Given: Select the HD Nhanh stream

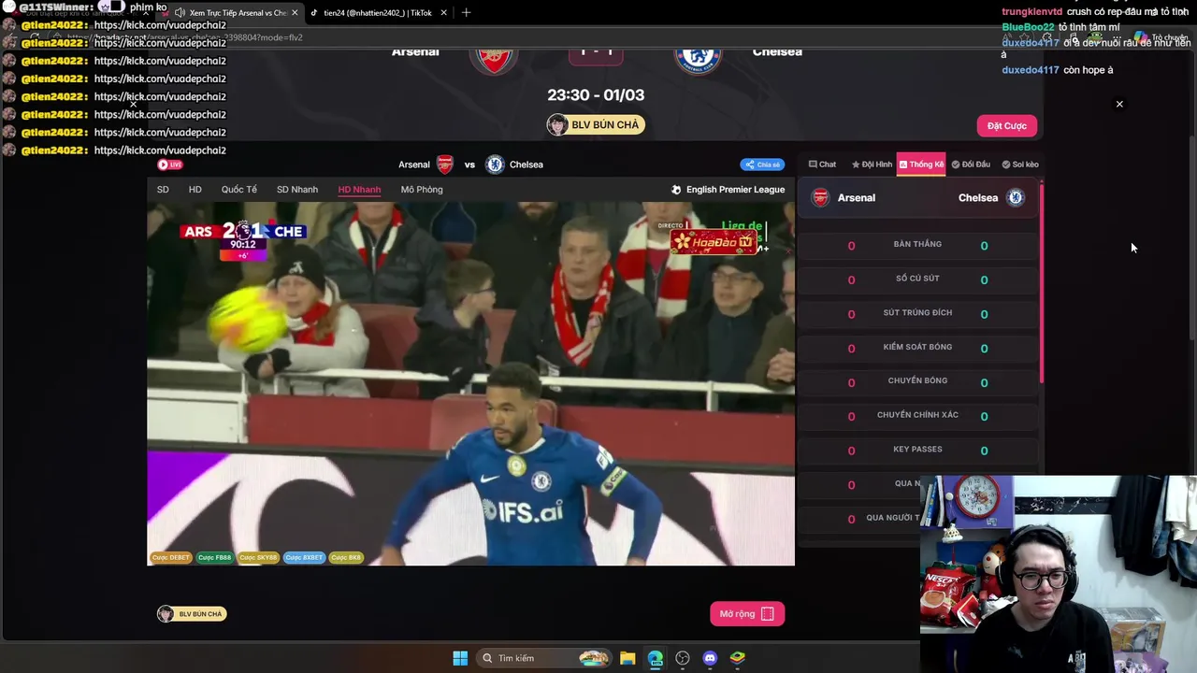Looking at the screenshot, I should point(359,190).
